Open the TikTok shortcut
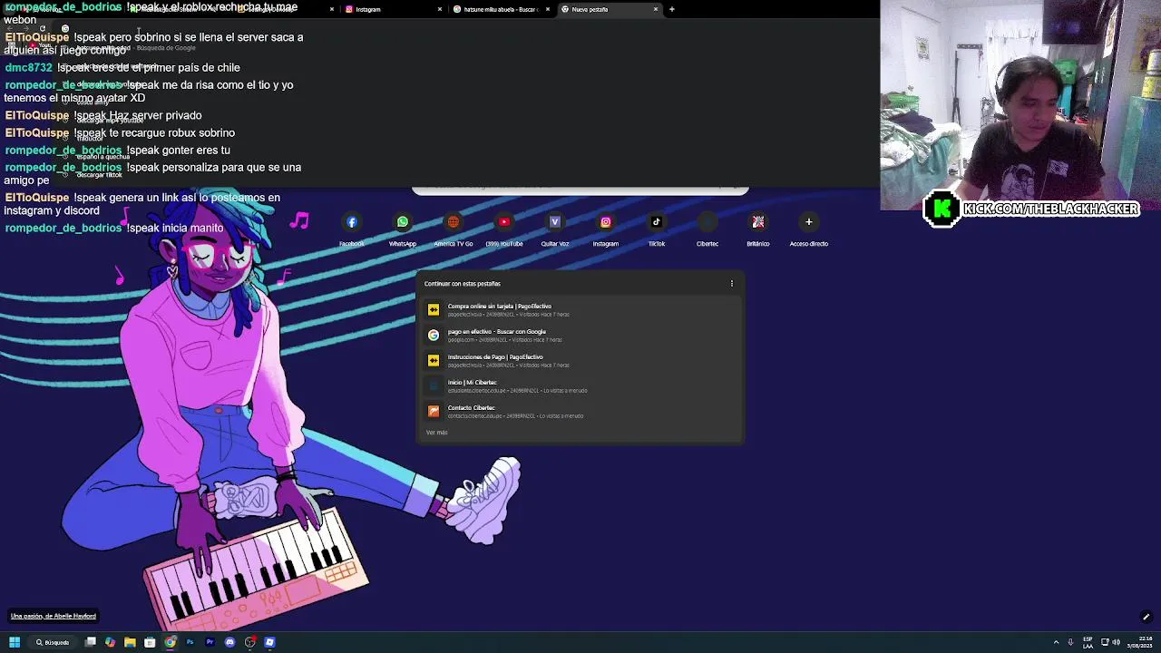The height and width of the screenshot is (653, 1161). coord(657,229)
